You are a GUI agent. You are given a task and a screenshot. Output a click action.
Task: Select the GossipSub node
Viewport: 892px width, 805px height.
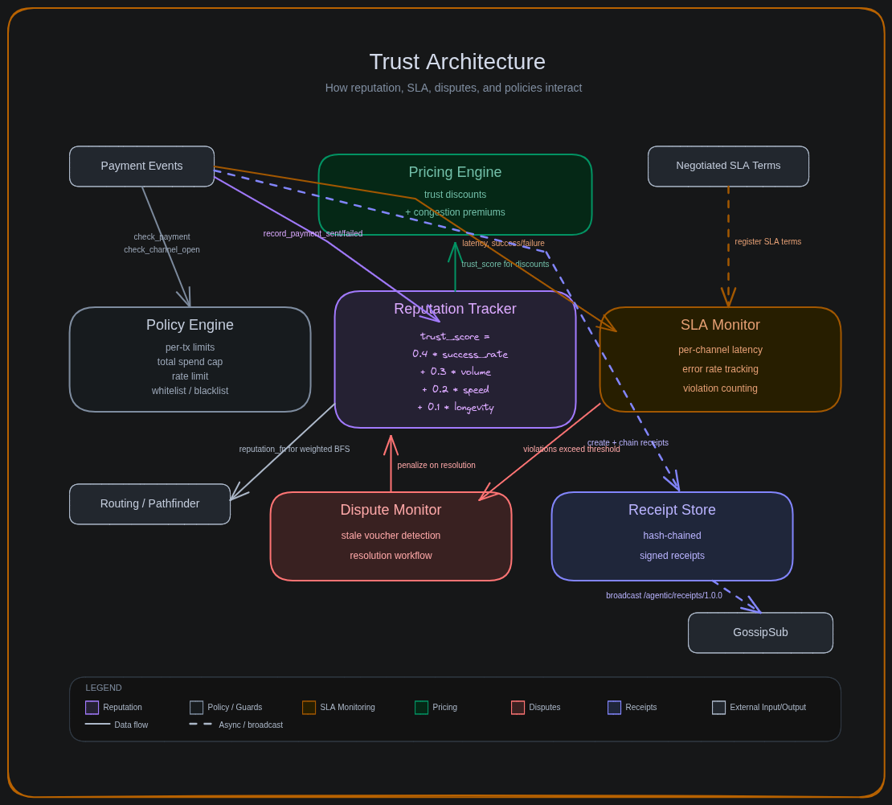click(760, 632)
